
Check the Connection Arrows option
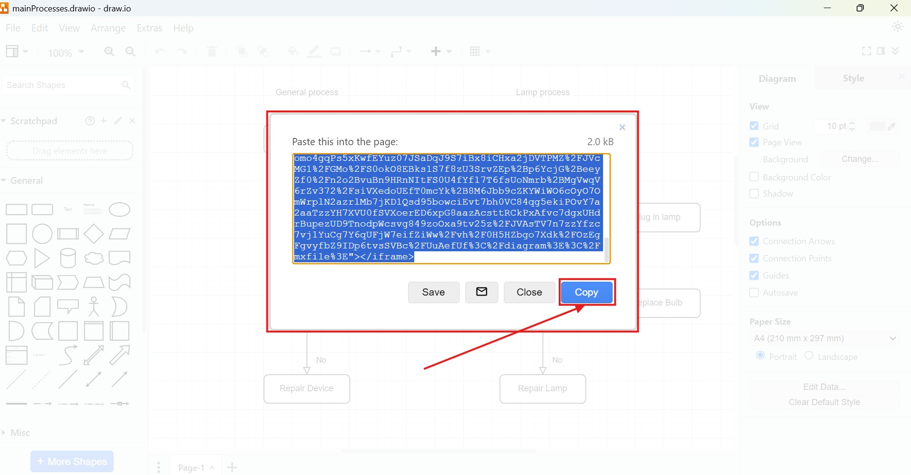pos(754,241)
